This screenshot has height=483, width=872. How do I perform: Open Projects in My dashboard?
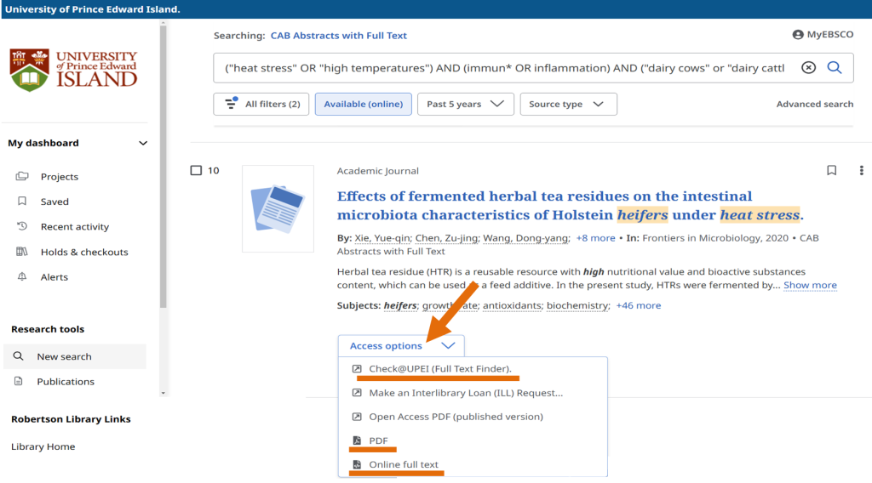click(x=59, y=177)
